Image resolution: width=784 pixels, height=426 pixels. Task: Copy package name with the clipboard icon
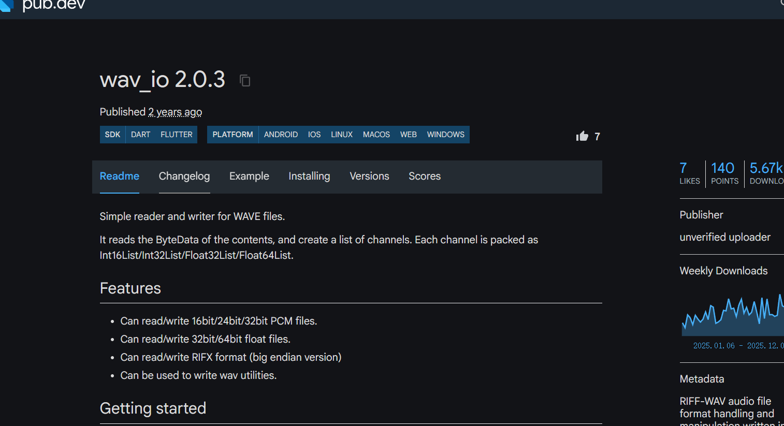tap(245, 81)
